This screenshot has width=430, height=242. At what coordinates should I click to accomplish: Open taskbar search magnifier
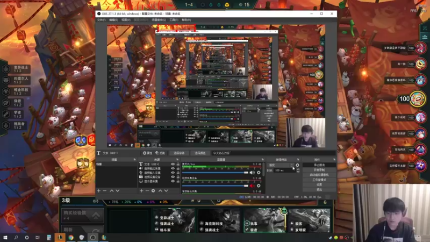pos(16,237)
